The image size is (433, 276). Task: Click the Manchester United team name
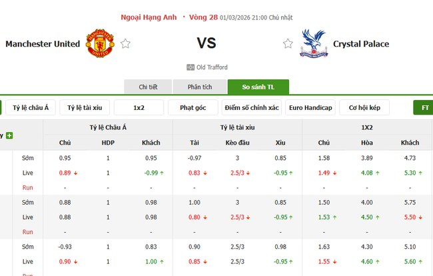coord(43,44)
